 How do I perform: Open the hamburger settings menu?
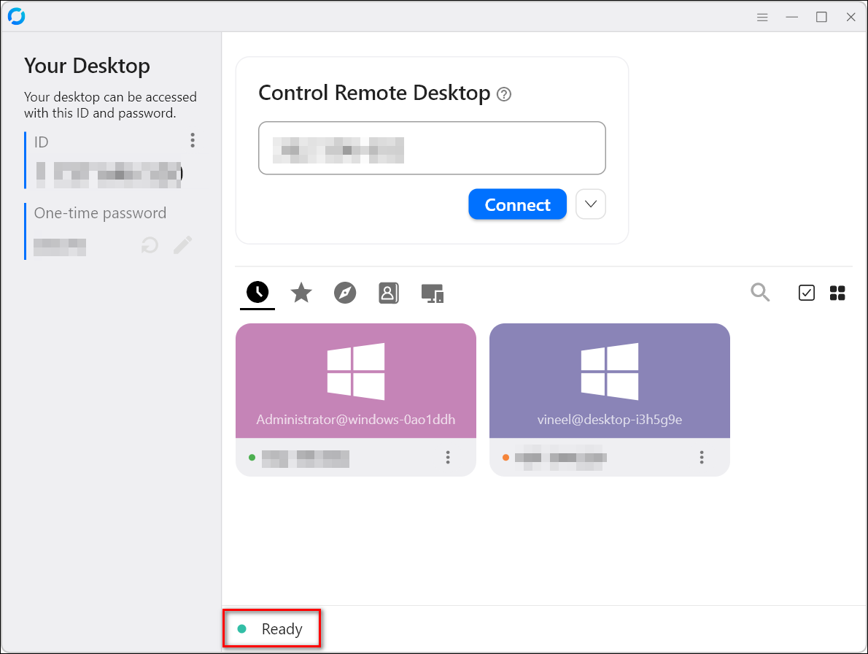tap(762, 16)
